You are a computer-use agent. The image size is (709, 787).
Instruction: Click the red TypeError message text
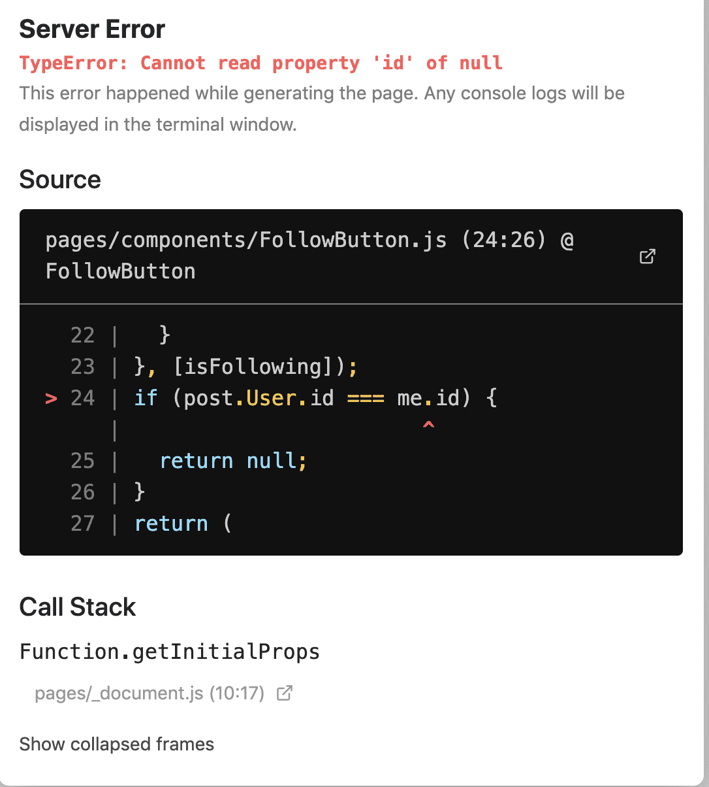[x=261, y=63]
